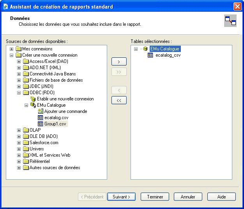
Task: Click the table link icon in wizard header
Action: click(230, 21)
